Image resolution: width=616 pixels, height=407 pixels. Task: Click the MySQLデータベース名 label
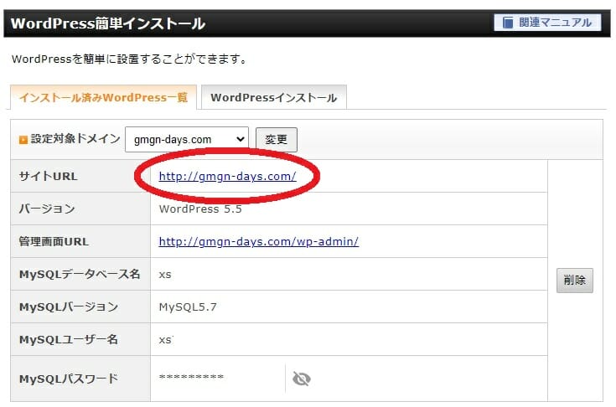point(80,274)
